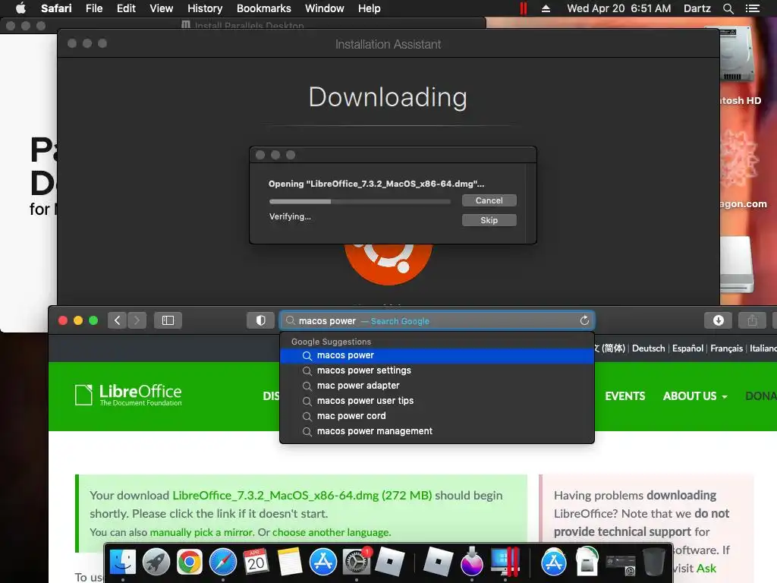777x583 pixels.
Task: Choose the 'macos power user tips' suggestion
Action: 436,401
